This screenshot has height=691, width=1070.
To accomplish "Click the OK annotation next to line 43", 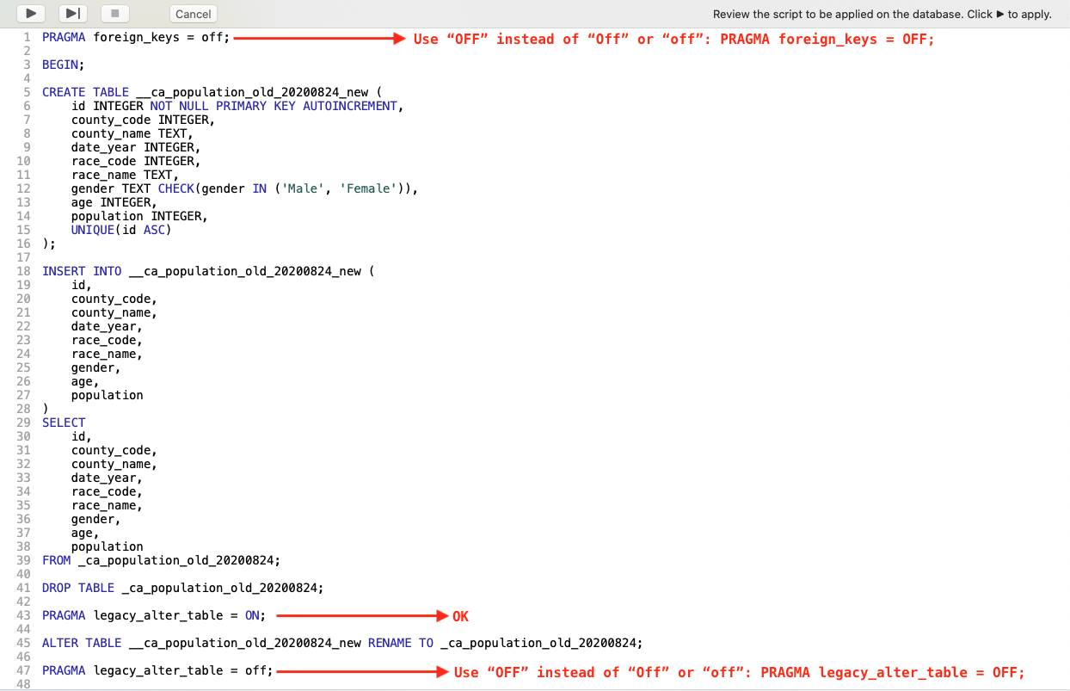I will (459, 616).
